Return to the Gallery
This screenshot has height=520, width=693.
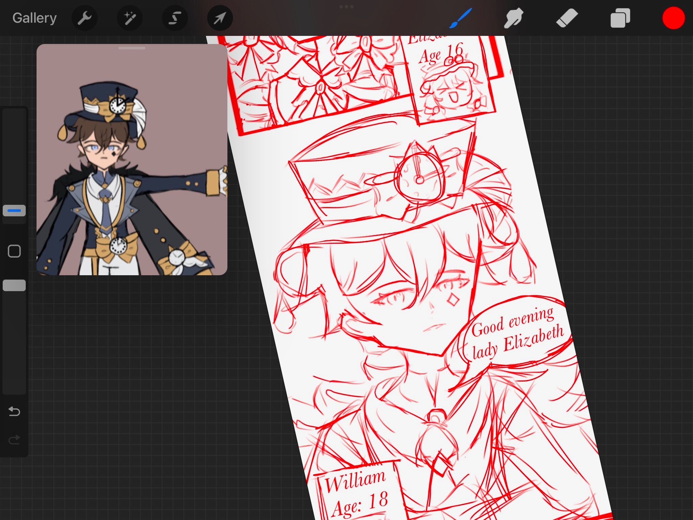34,18
